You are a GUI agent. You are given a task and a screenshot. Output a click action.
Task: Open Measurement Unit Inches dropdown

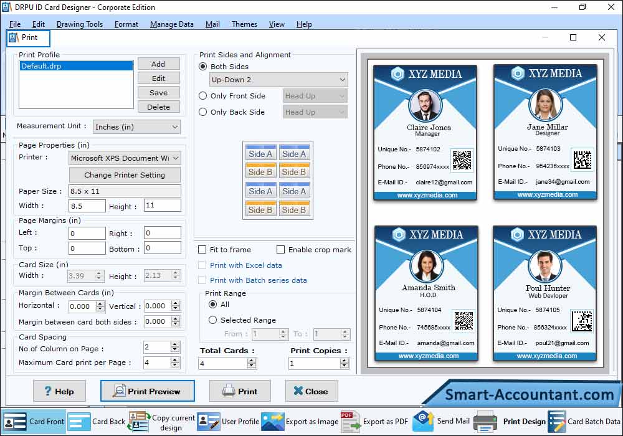pos(136,126)
